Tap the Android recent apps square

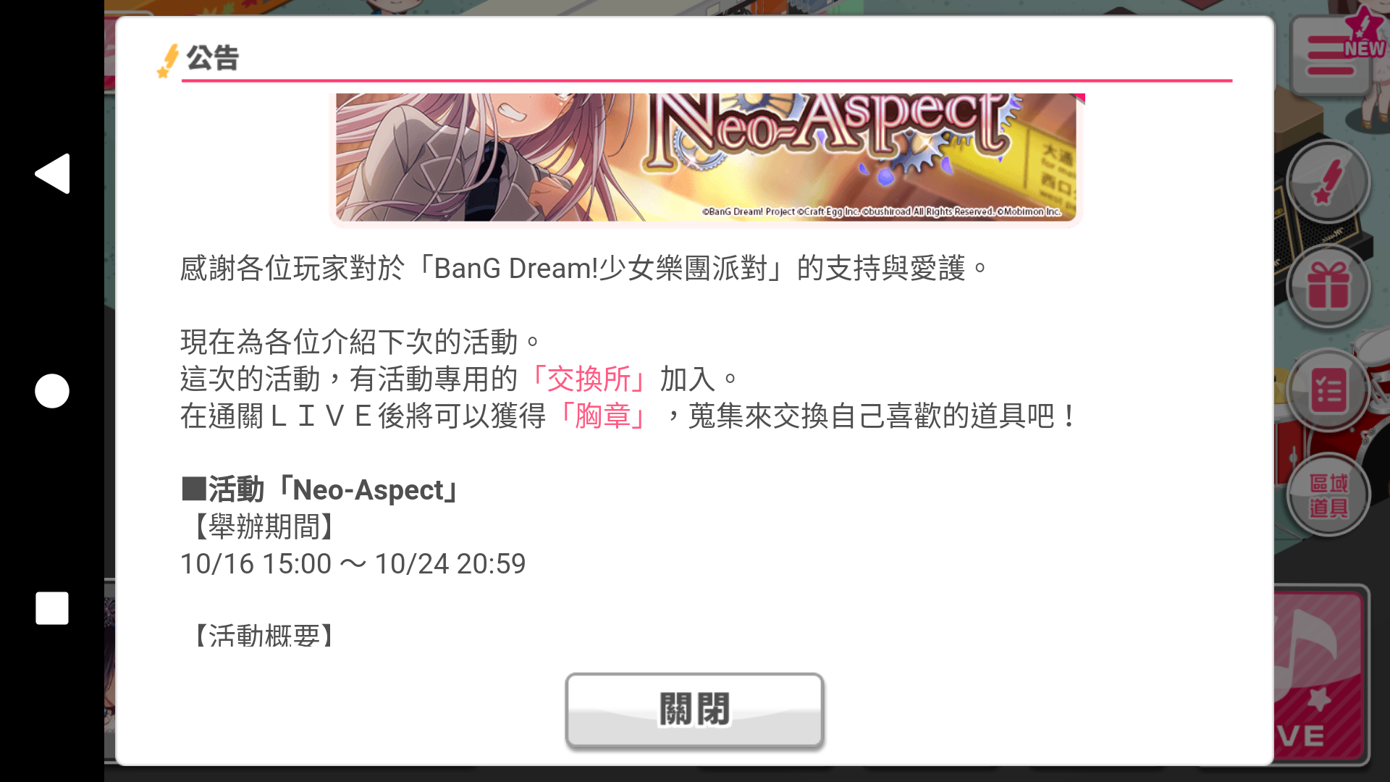coord(52,608)
